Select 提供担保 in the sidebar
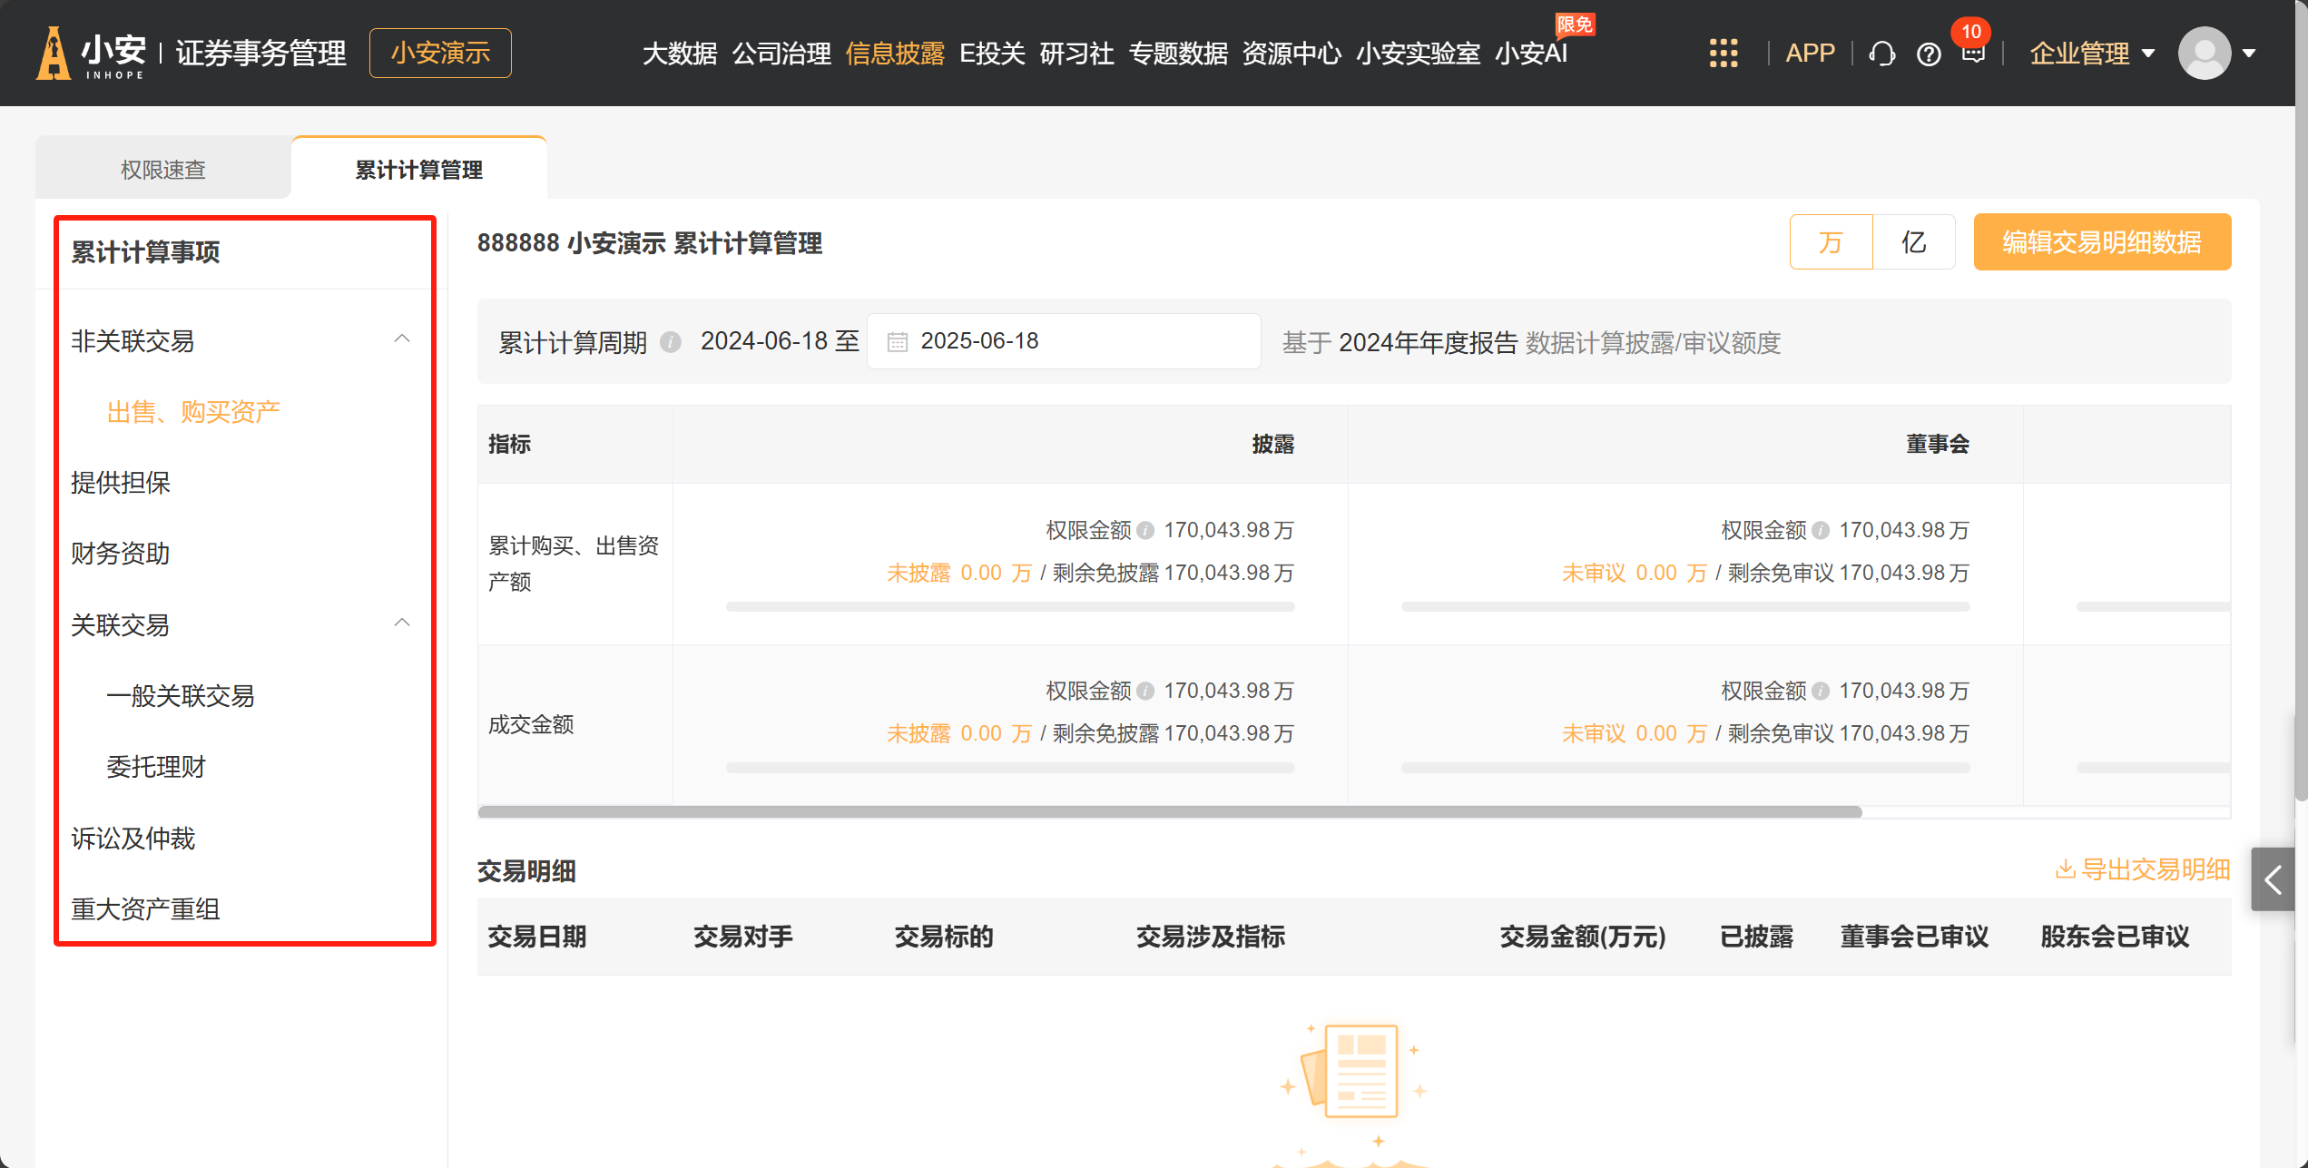2308x1168 pixels. coord(121,482)
